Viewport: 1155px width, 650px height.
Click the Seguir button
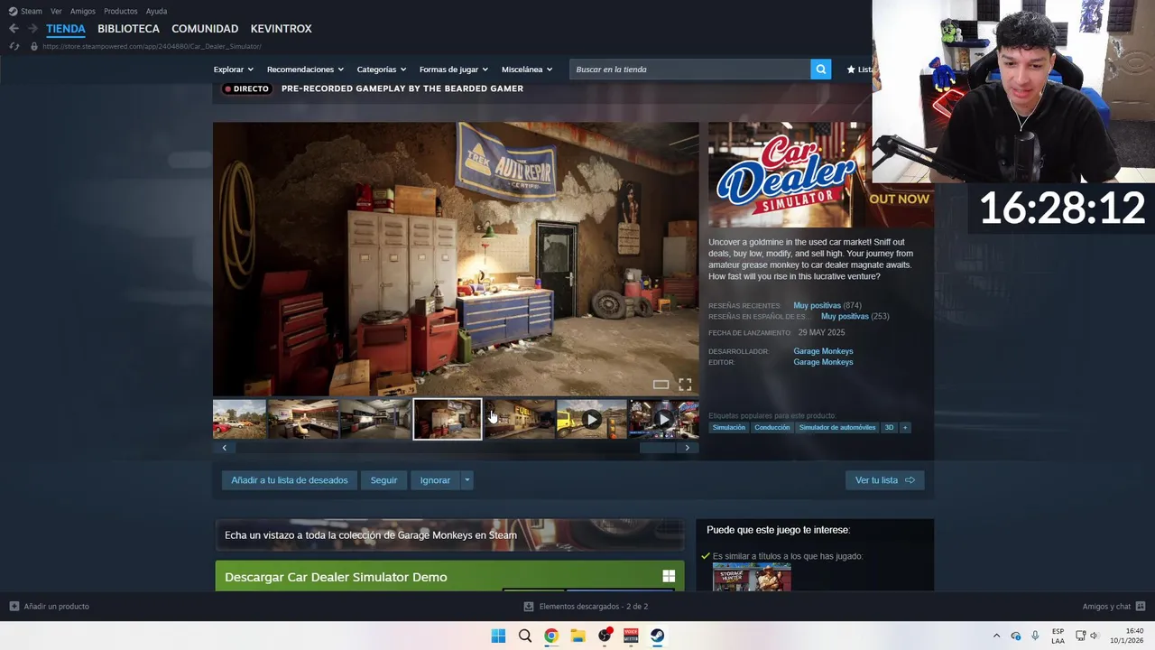point(383,480)
